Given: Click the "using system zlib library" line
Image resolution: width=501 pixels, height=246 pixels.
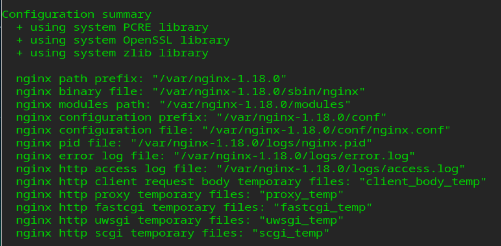Looking at the screenshot, I should coord(112,53).
